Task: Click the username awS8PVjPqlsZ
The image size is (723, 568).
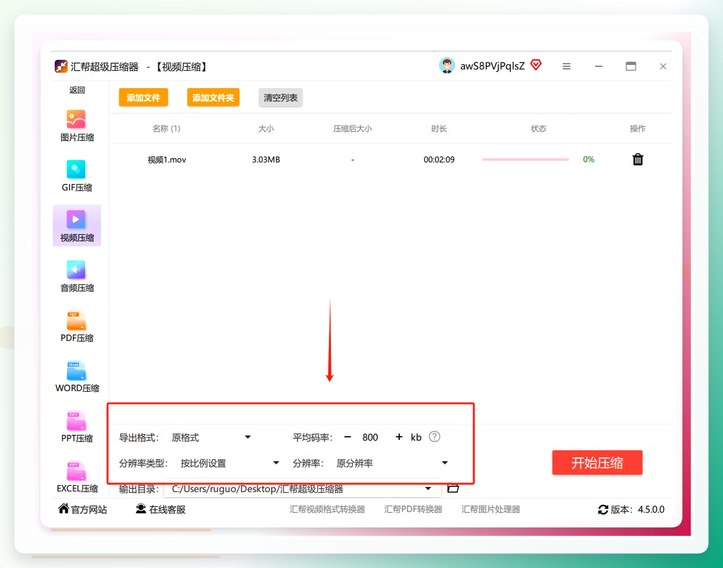Action: tap(493, 66)
